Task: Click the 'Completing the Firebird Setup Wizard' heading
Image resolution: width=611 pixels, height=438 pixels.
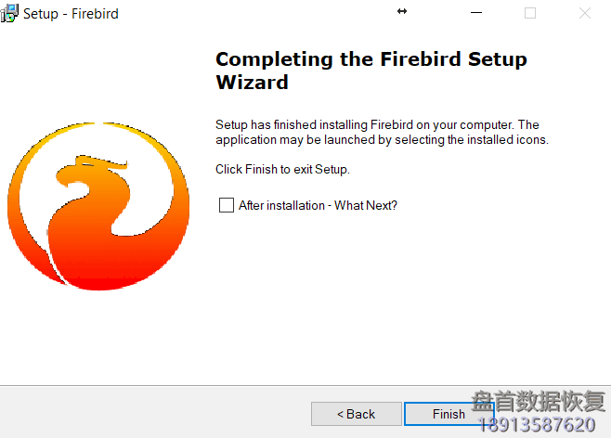Action: point(371,71)
